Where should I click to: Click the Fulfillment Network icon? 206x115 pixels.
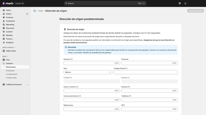pos(4,85)
